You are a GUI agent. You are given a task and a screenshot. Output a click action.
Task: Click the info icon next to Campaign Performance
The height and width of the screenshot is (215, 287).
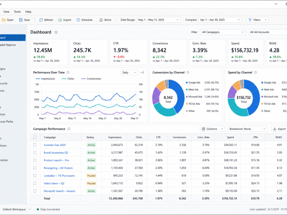coord(69,129)
